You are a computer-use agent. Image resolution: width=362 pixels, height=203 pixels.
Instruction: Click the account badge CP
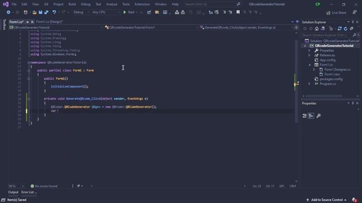pyautogui.click(x=318, y=4)
